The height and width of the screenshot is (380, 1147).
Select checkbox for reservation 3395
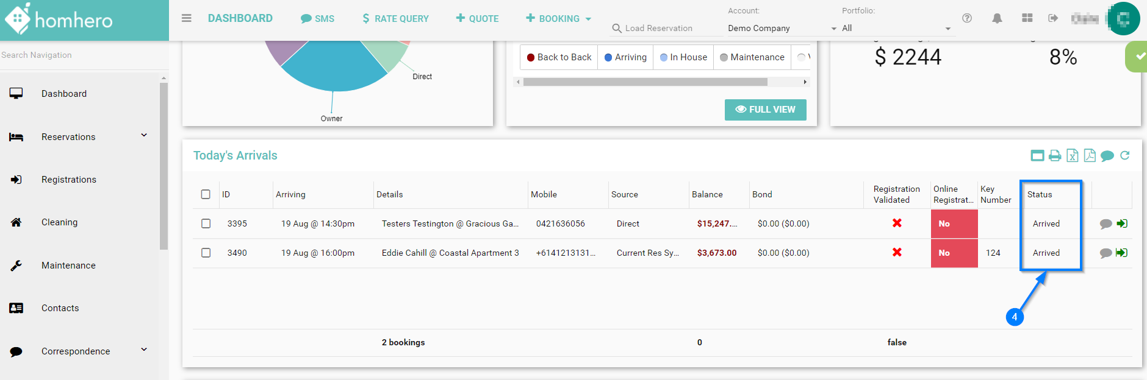pyautogui.click(x=206, y=223)
